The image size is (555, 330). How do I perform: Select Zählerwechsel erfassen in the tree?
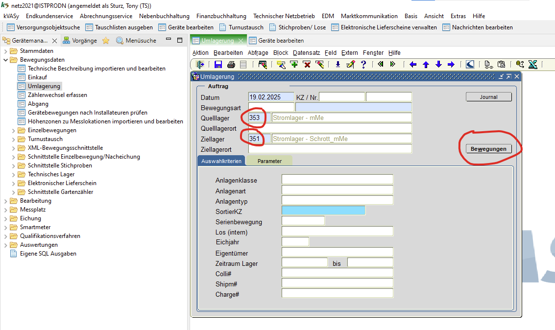coord(57,95)
